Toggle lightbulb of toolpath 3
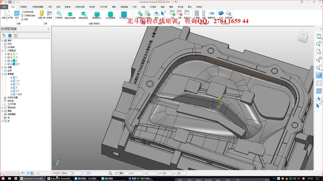The height and width of the screenshot is (181, 323). coord(11,61)
